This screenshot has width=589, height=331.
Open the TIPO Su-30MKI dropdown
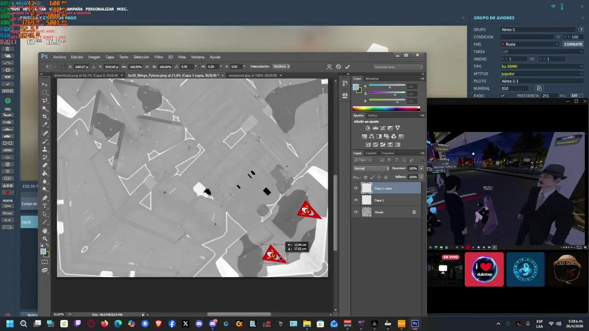[542, 66]
